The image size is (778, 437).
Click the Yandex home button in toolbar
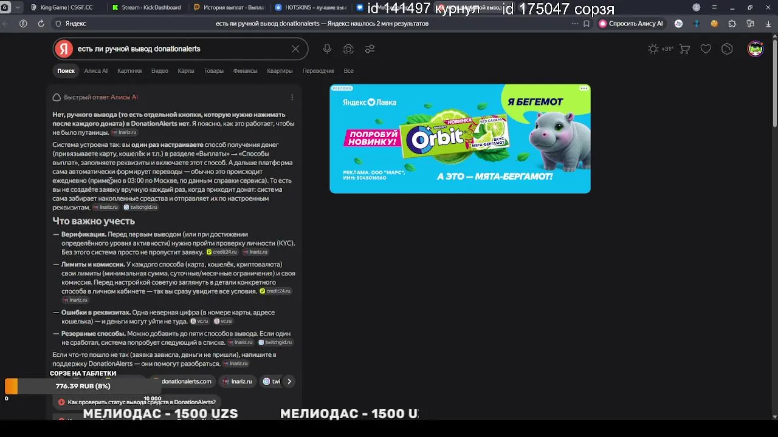click(x=23, y=24)
